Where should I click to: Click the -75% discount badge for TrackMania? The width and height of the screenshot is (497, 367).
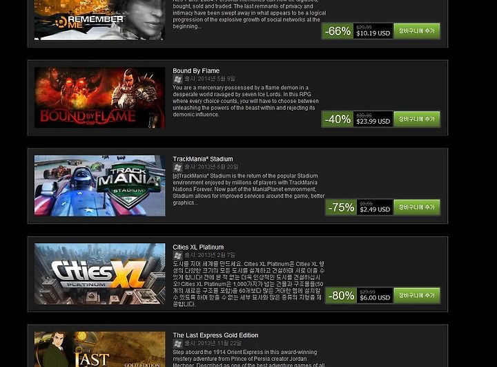pos(341,207)
